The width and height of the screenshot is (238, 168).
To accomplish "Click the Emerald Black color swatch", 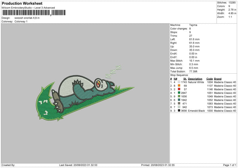I will pyautogui.click(x=179, y=111).
